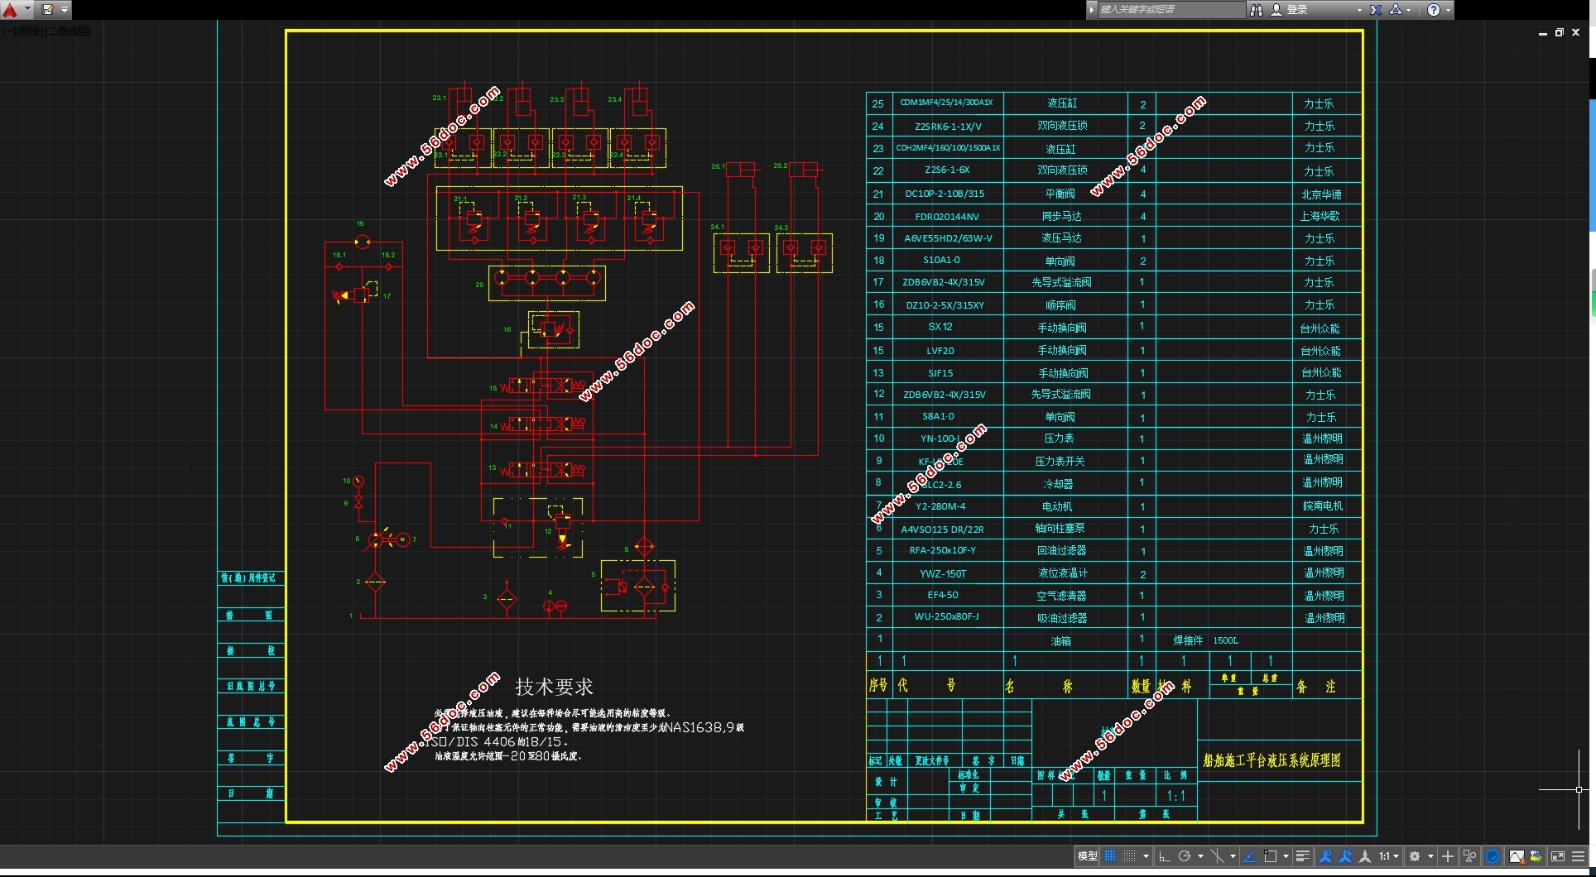The image size is (1596, 877).
Task: Open the workspace gear dropdown arrow
Action: (1430, 856)
